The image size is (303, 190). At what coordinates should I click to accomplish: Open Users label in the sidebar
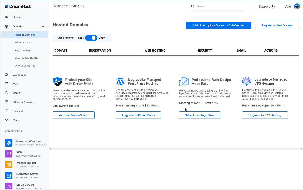click(16, 93)
